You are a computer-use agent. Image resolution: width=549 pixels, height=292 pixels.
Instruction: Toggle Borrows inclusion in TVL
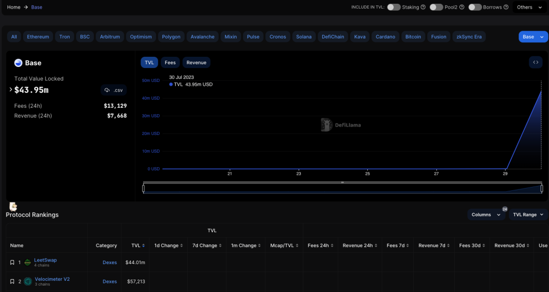click(x=475, y=7)
